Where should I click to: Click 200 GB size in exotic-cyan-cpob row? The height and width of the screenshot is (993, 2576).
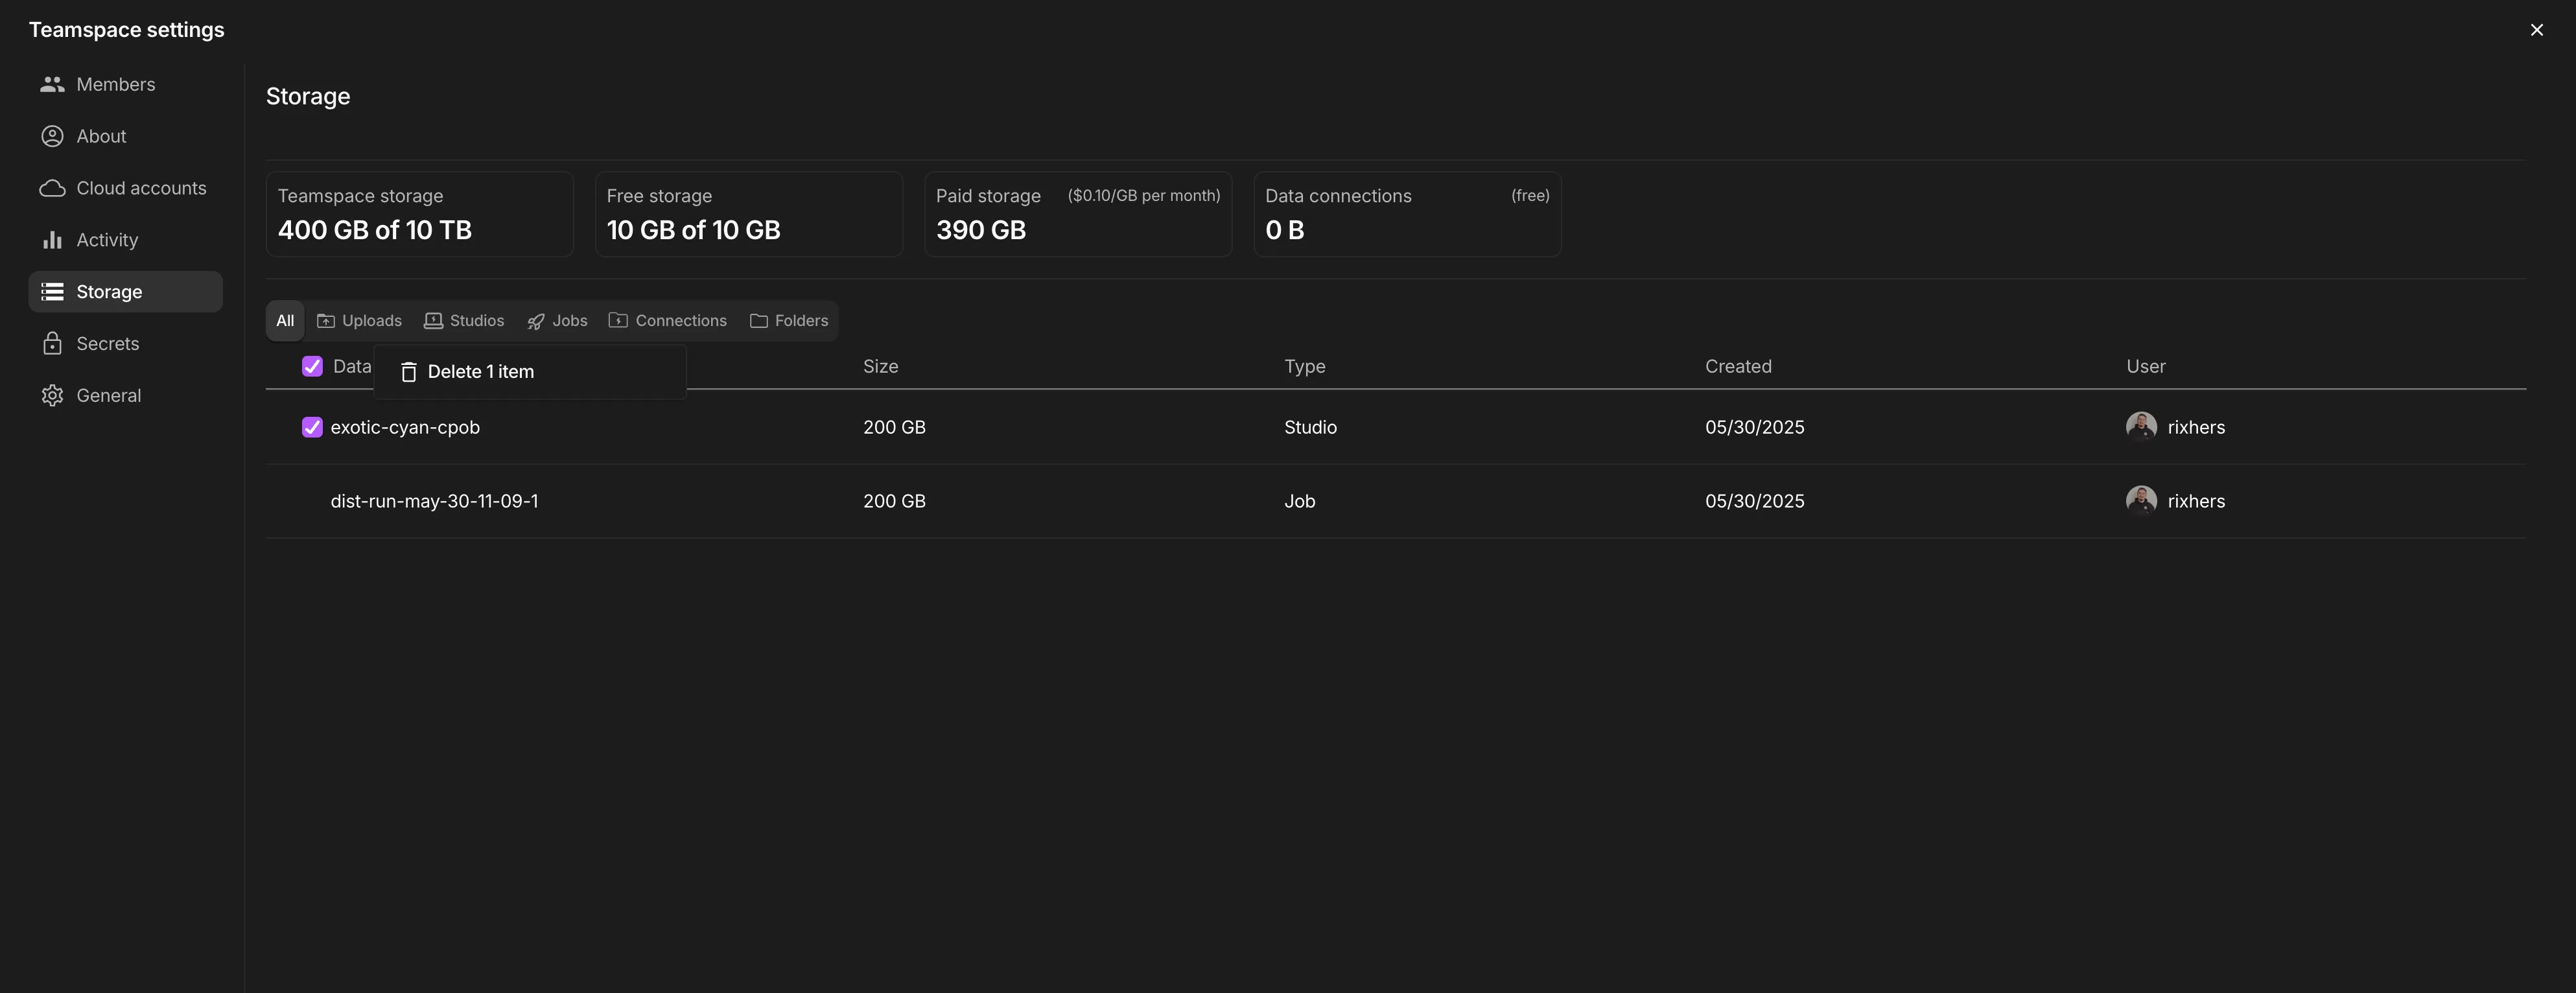coord(894,428)
